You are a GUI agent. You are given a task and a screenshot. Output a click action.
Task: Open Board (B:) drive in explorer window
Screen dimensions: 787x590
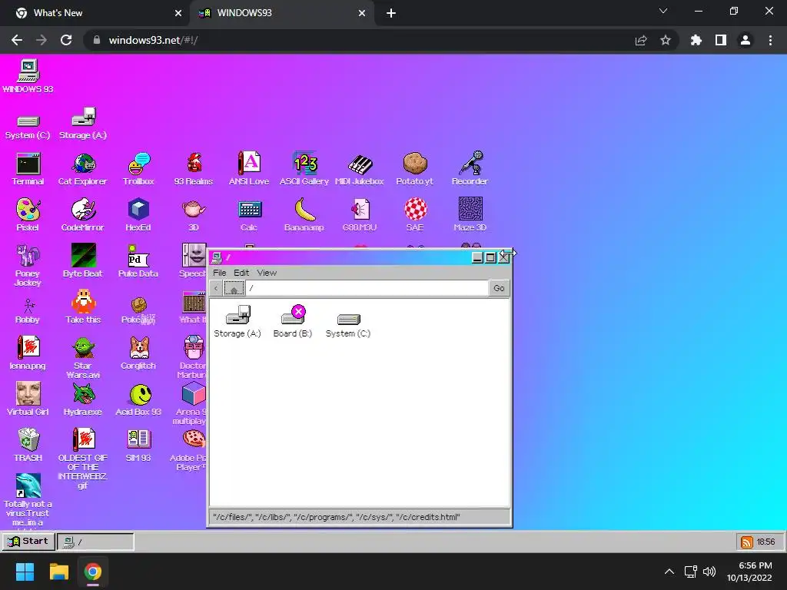click(293, 322)
